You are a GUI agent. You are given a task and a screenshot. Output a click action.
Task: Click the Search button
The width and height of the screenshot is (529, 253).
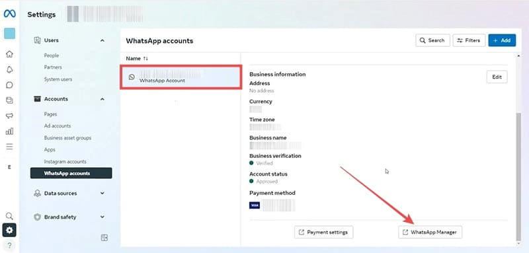coord(432,40)
